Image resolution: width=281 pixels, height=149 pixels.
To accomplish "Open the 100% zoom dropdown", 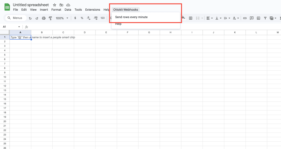I will pyautogui.click(x=62, y=18).
